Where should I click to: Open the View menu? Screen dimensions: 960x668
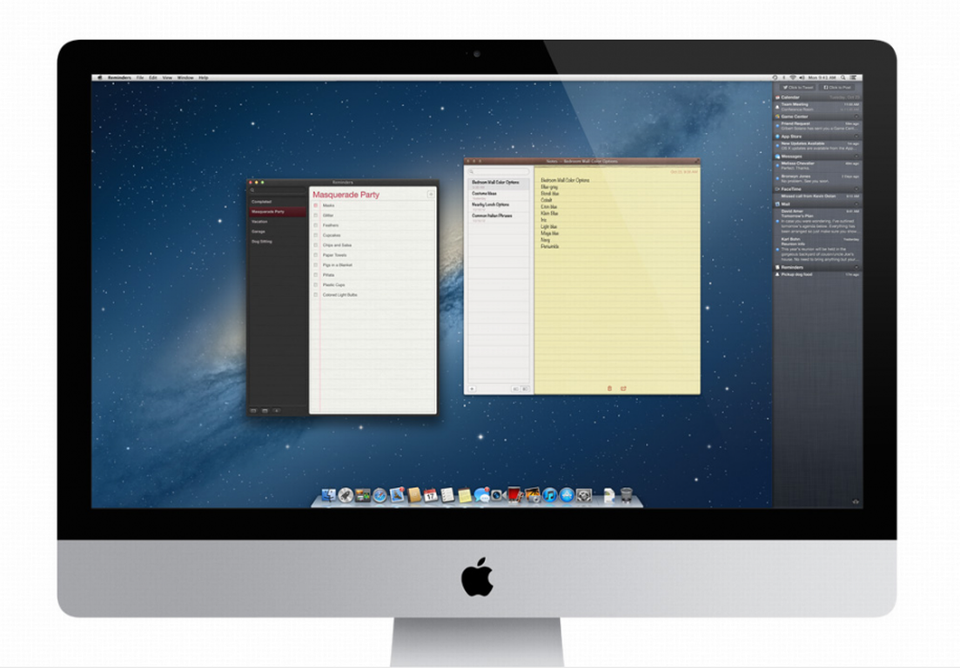coord(167,77)
